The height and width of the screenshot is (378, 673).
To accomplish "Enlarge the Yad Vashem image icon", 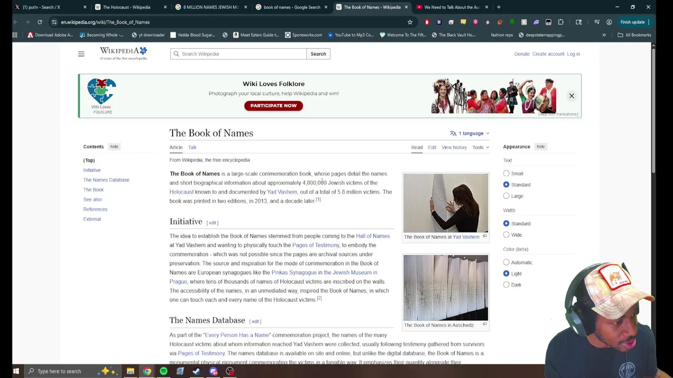I will coord(485,236).
